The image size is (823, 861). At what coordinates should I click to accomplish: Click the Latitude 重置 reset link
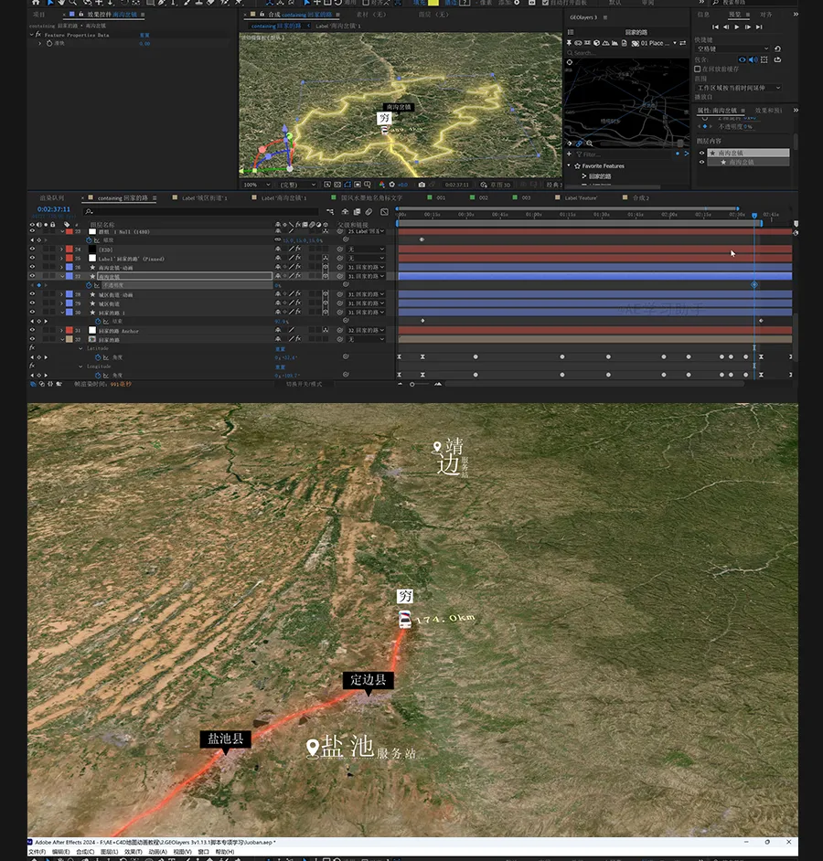point(280,348)
